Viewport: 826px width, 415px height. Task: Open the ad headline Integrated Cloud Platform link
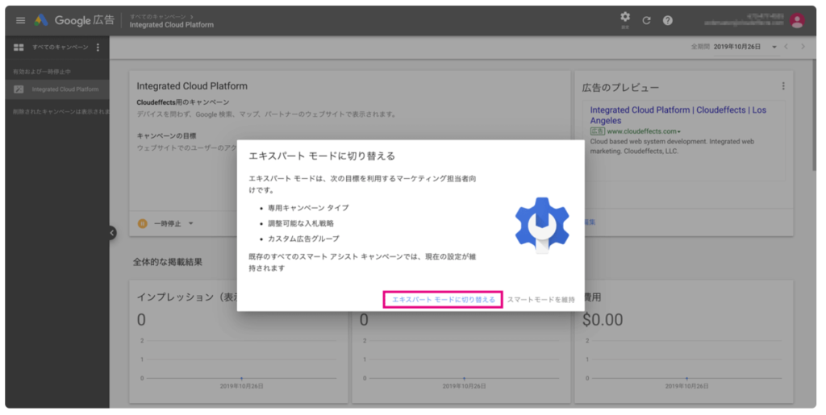pos(678,115)
